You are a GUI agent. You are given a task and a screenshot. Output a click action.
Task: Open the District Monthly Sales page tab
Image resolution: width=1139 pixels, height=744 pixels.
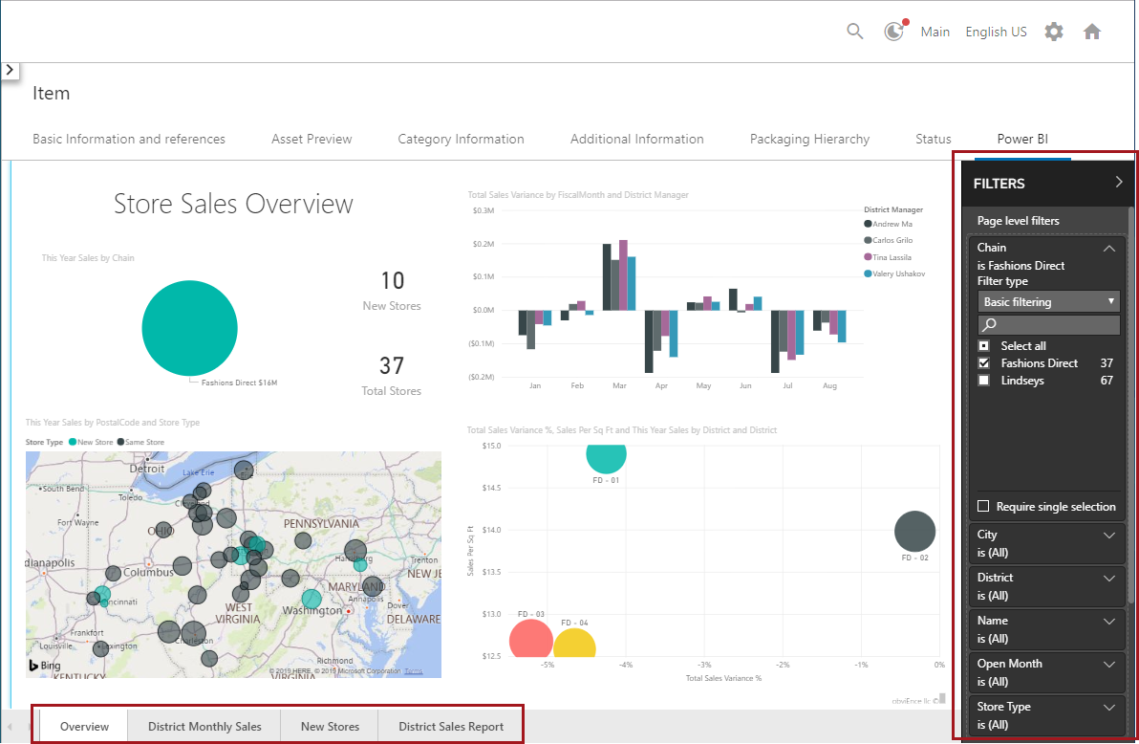point(204,727)
